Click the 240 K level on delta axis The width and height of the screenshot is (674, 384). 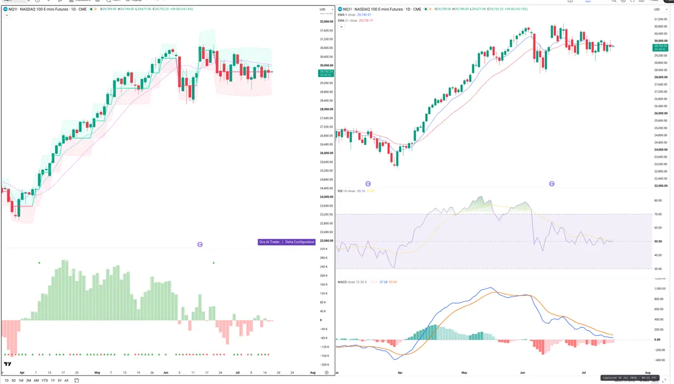pos(324,267)
